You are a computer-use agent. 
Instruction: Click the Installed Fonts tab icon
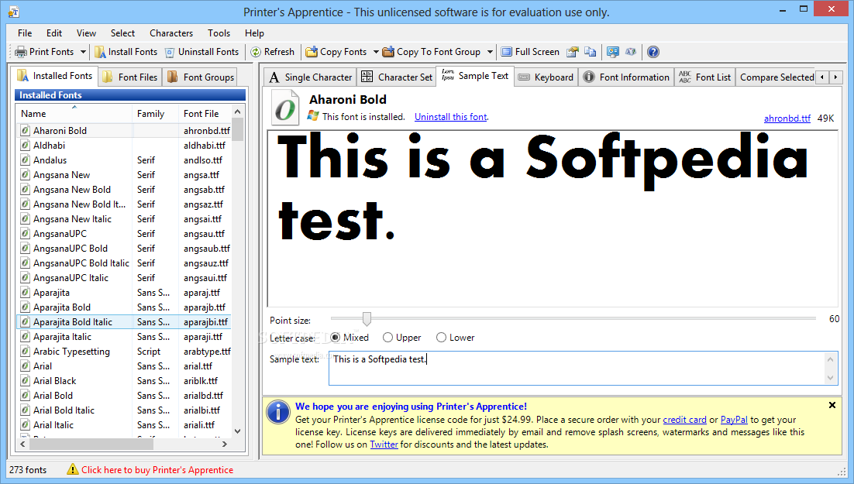pyautogui.click(x=23, y=76)
